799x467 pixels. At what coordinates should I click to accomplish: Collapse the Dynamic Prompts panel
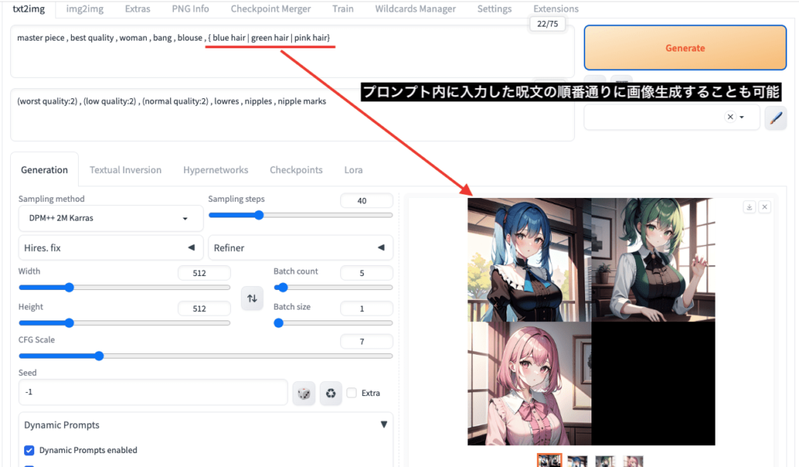(384, 425)
